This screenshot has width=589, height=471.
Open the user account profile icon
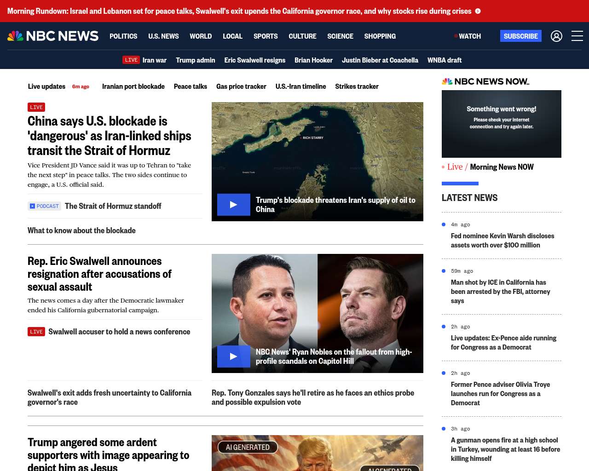pyautogui.click(x=556, y=36)
